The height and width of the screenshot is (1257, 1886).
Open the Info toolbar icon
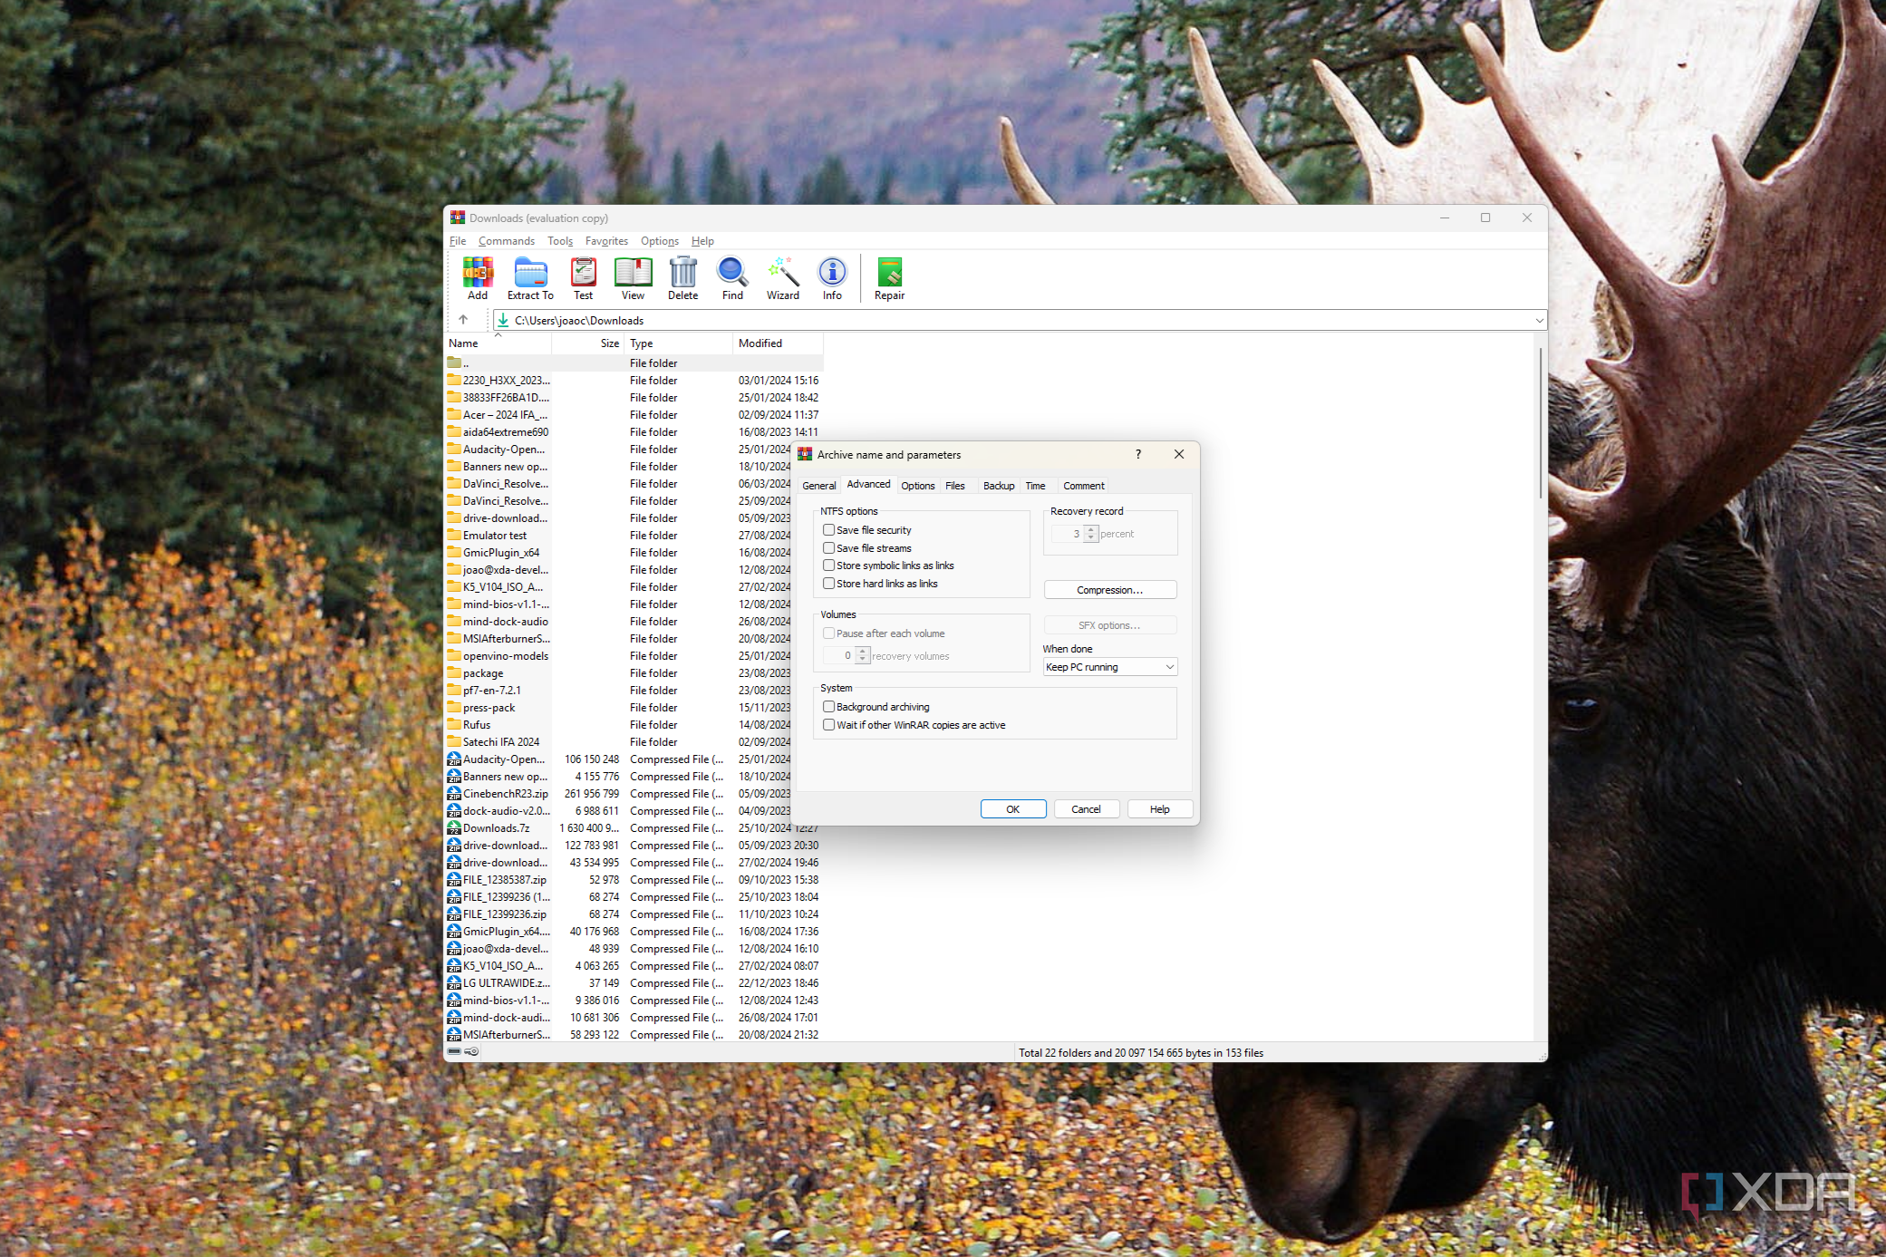tap(832, 278)
